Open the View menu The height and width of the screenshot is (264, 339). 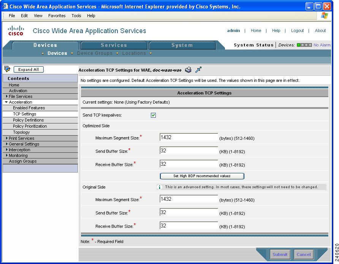(38, 16)
